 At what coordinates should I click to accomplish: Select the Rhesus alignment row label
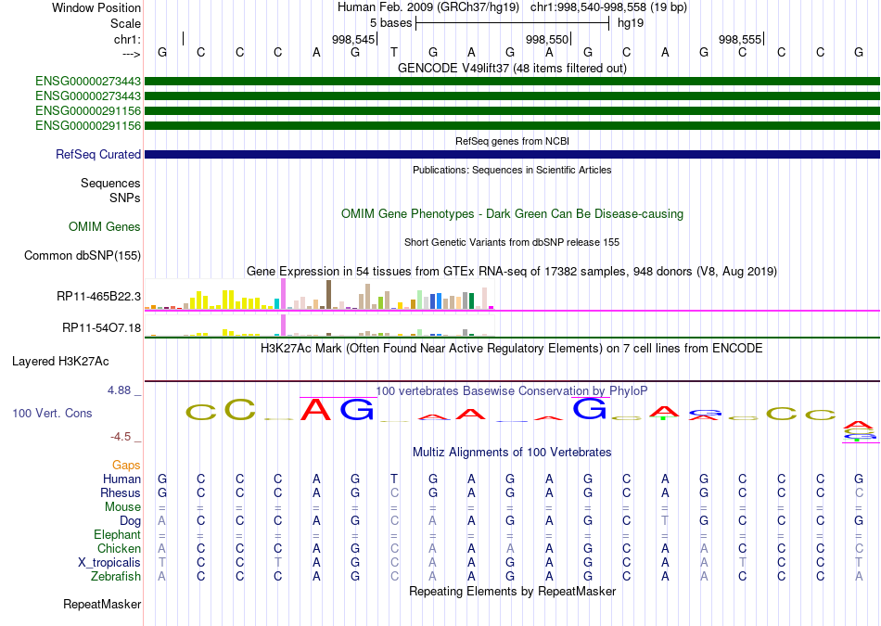pyautogui.click(x=121, y=492)
